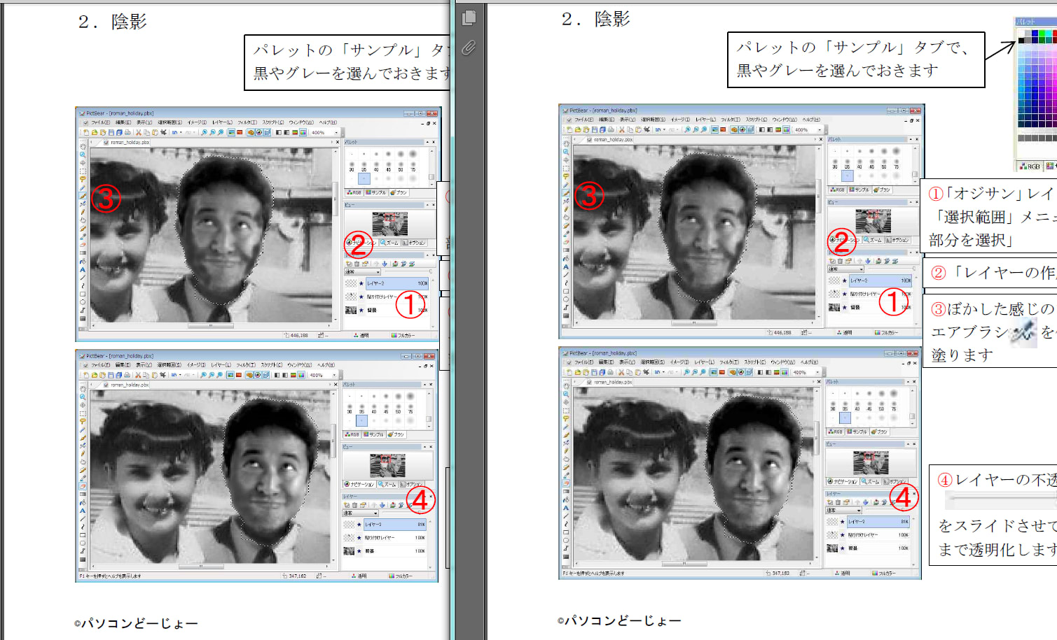This screenshot has height=640, width=1057.
Task: Open the フィルタ menu in right page's upper screenshot
Action: [x=728, y=120]
